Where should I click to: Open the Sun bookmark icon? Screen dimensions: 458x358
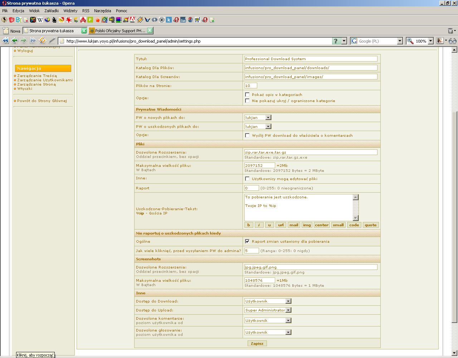coord(183,20)
